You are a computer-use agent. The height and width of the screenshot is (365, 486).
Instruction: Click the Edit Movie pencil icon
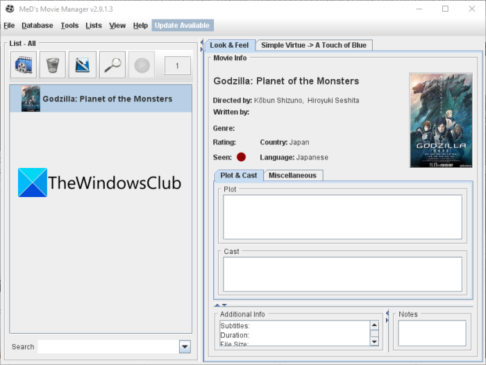click(83, 65)
